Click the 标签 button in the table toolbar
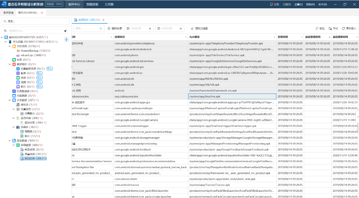 pyautogui.click(x=320, y=29)
